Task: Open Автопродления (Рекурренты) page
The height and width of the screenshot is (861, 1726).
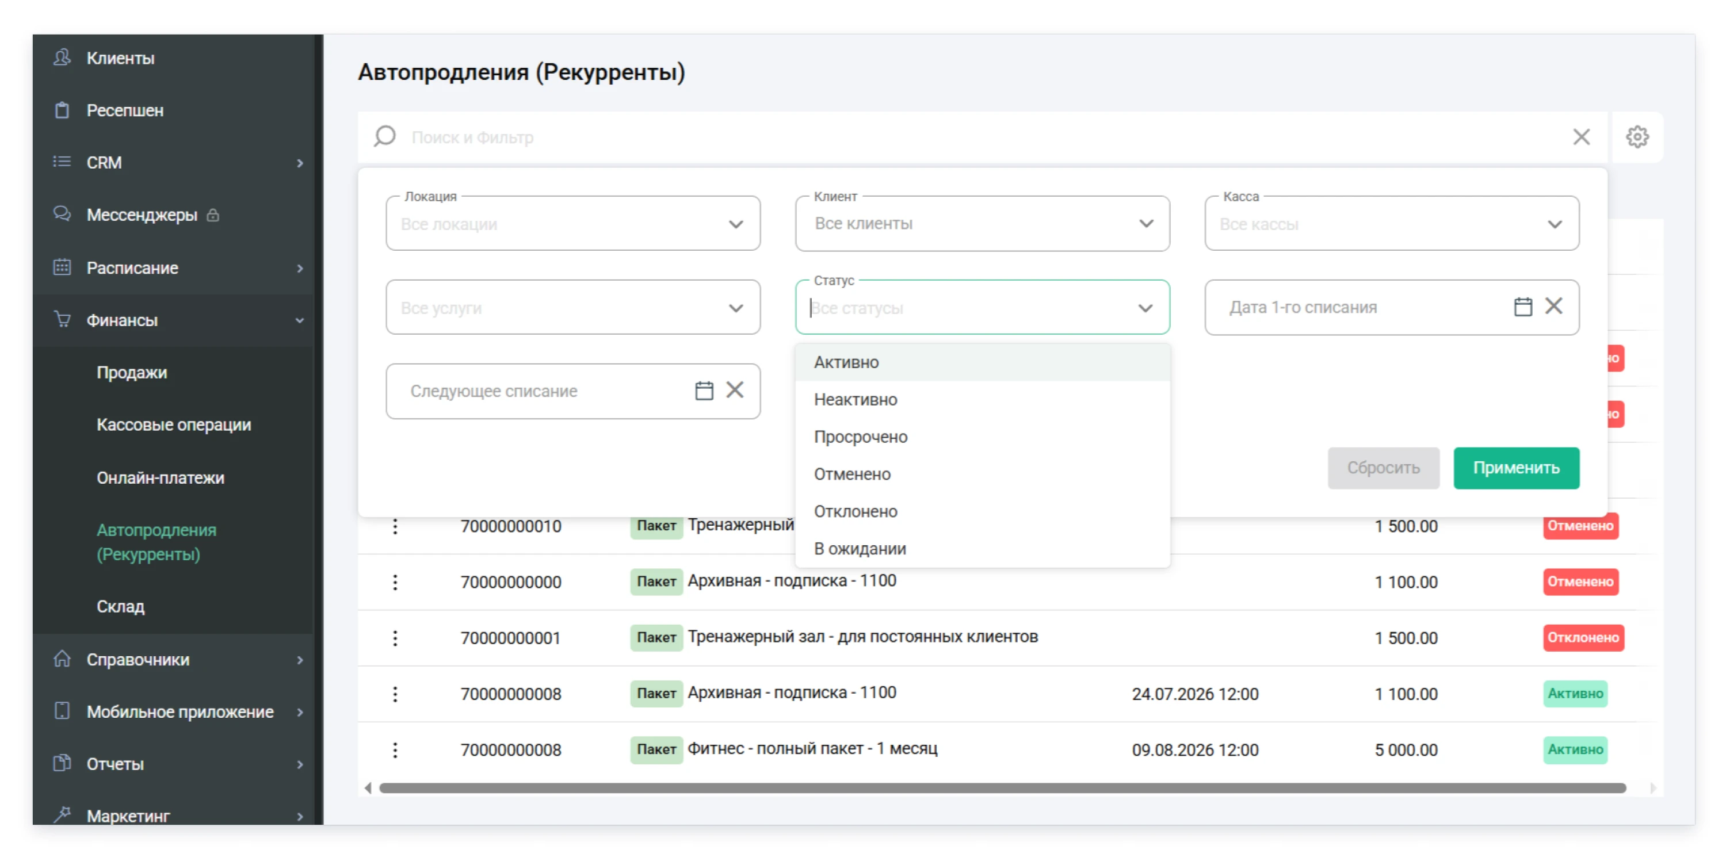Action: point(156,542)
